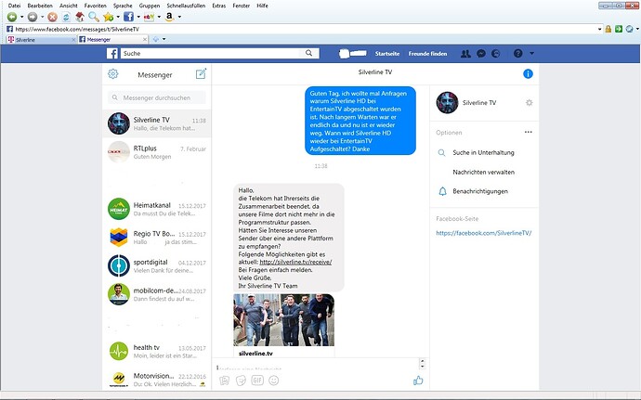The width and height of the screenshot is (641, 400).
Task: Open the facebook.com/SilverlineTV/ link
Action: (484, 233)
